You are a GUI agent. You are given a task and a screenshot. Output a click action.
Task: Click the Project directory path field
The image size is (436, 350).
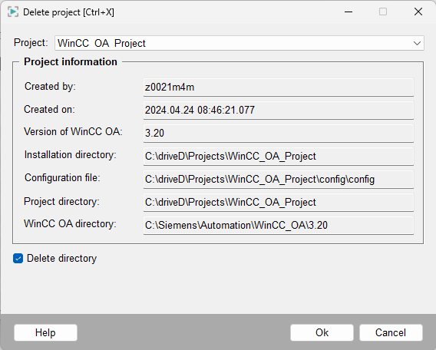[x=279, y=202]
